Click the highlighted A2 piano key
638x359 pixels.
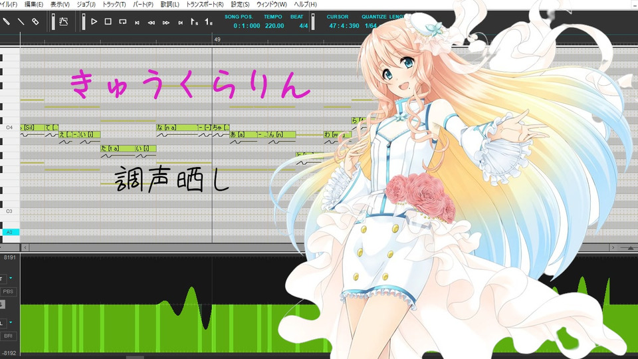[11, 232]
